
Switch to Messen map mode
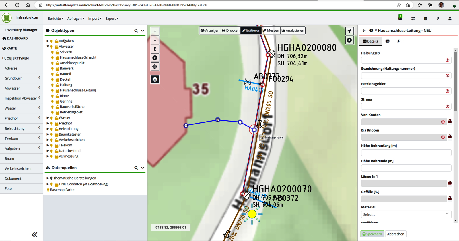[x=271, y=31]
